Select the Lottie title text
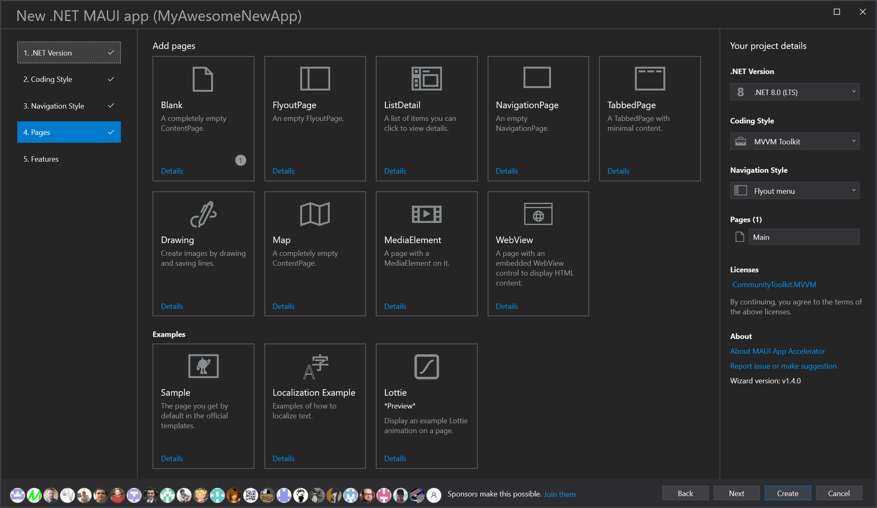This screenshot has height=508, width=877. click(x=395, y=392)
